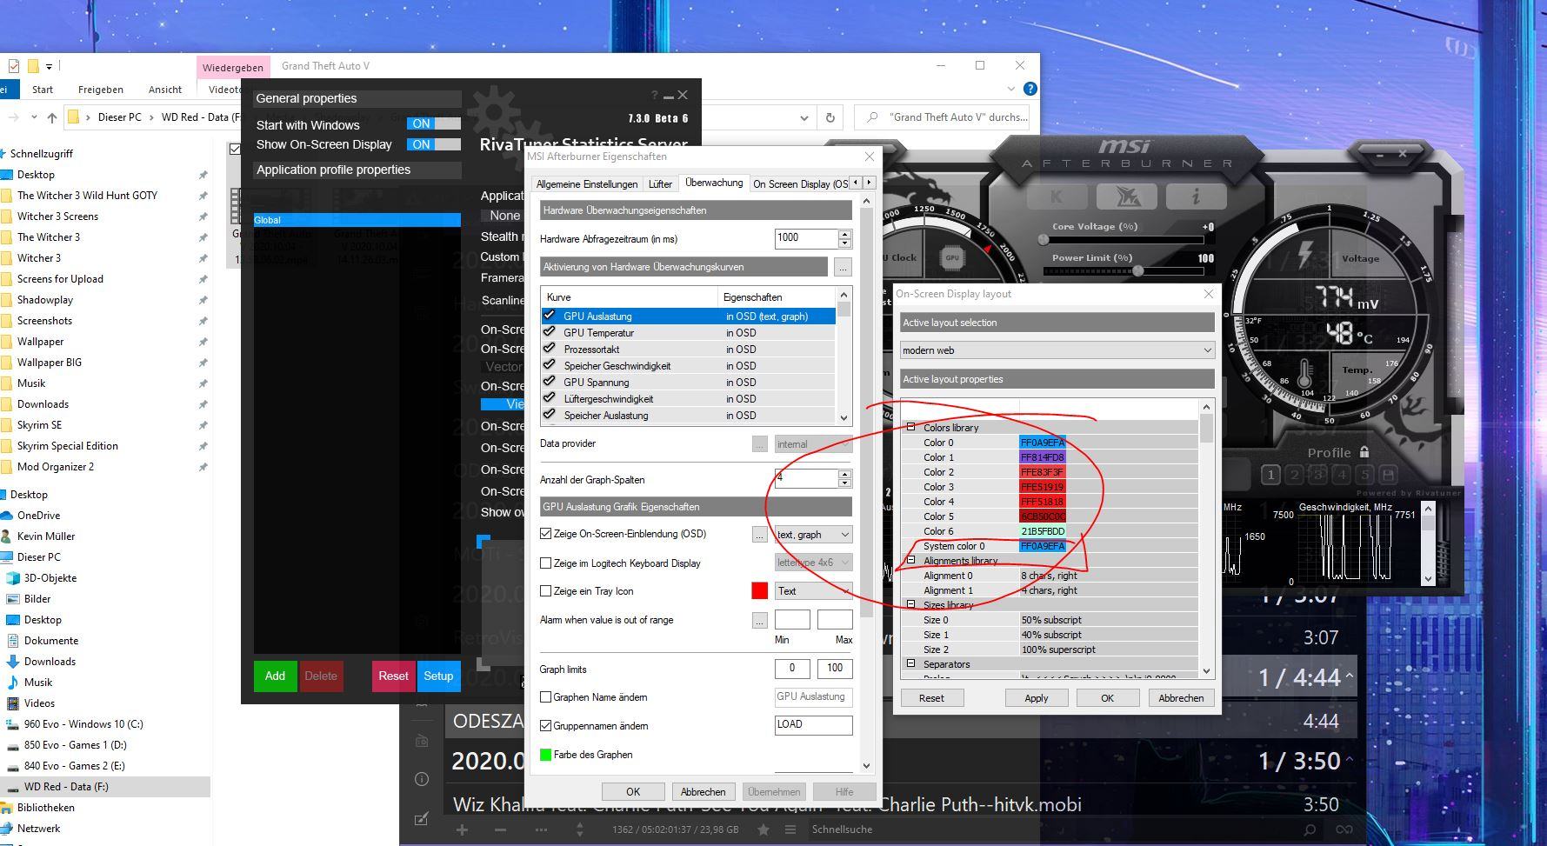
Task: Enable Zeige ein Tray Icon checkbox
Action: [546, 591]
